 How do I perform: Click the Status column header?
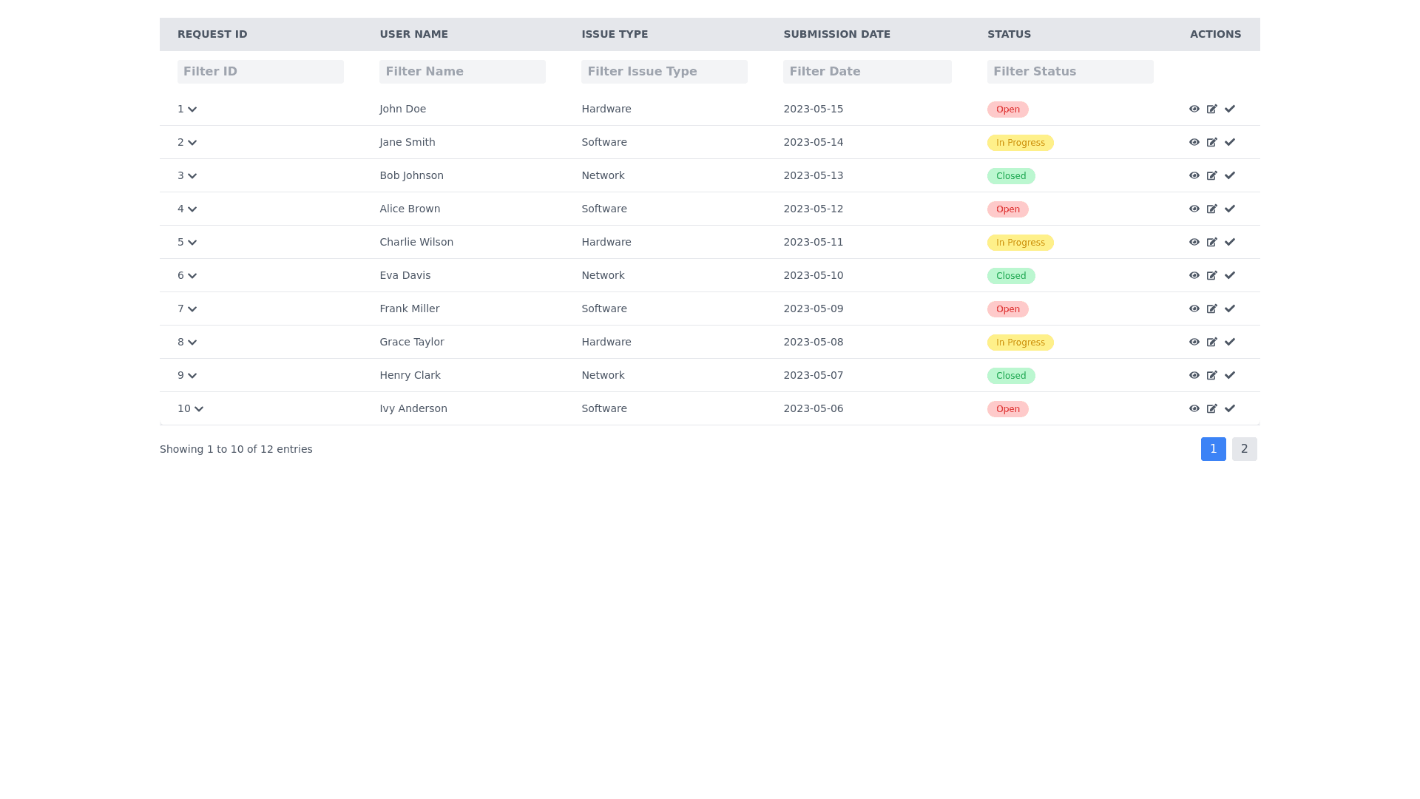point(1009,34)
